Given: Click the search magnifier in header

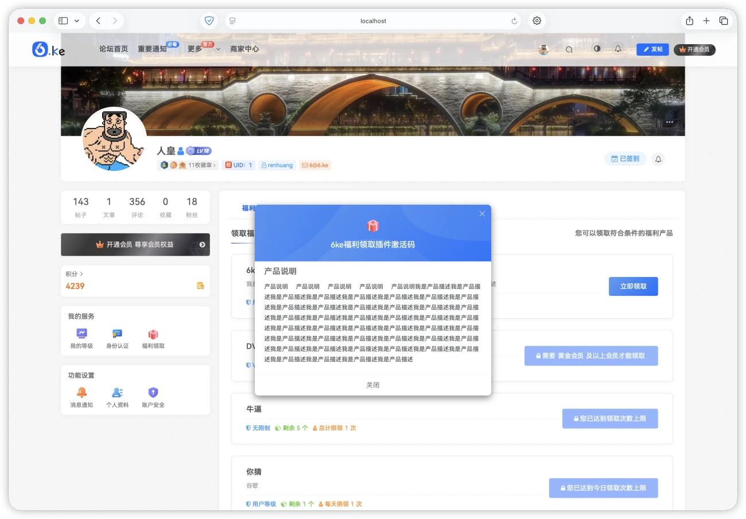Looking at the screenshot, I should (x=569, y=49).
